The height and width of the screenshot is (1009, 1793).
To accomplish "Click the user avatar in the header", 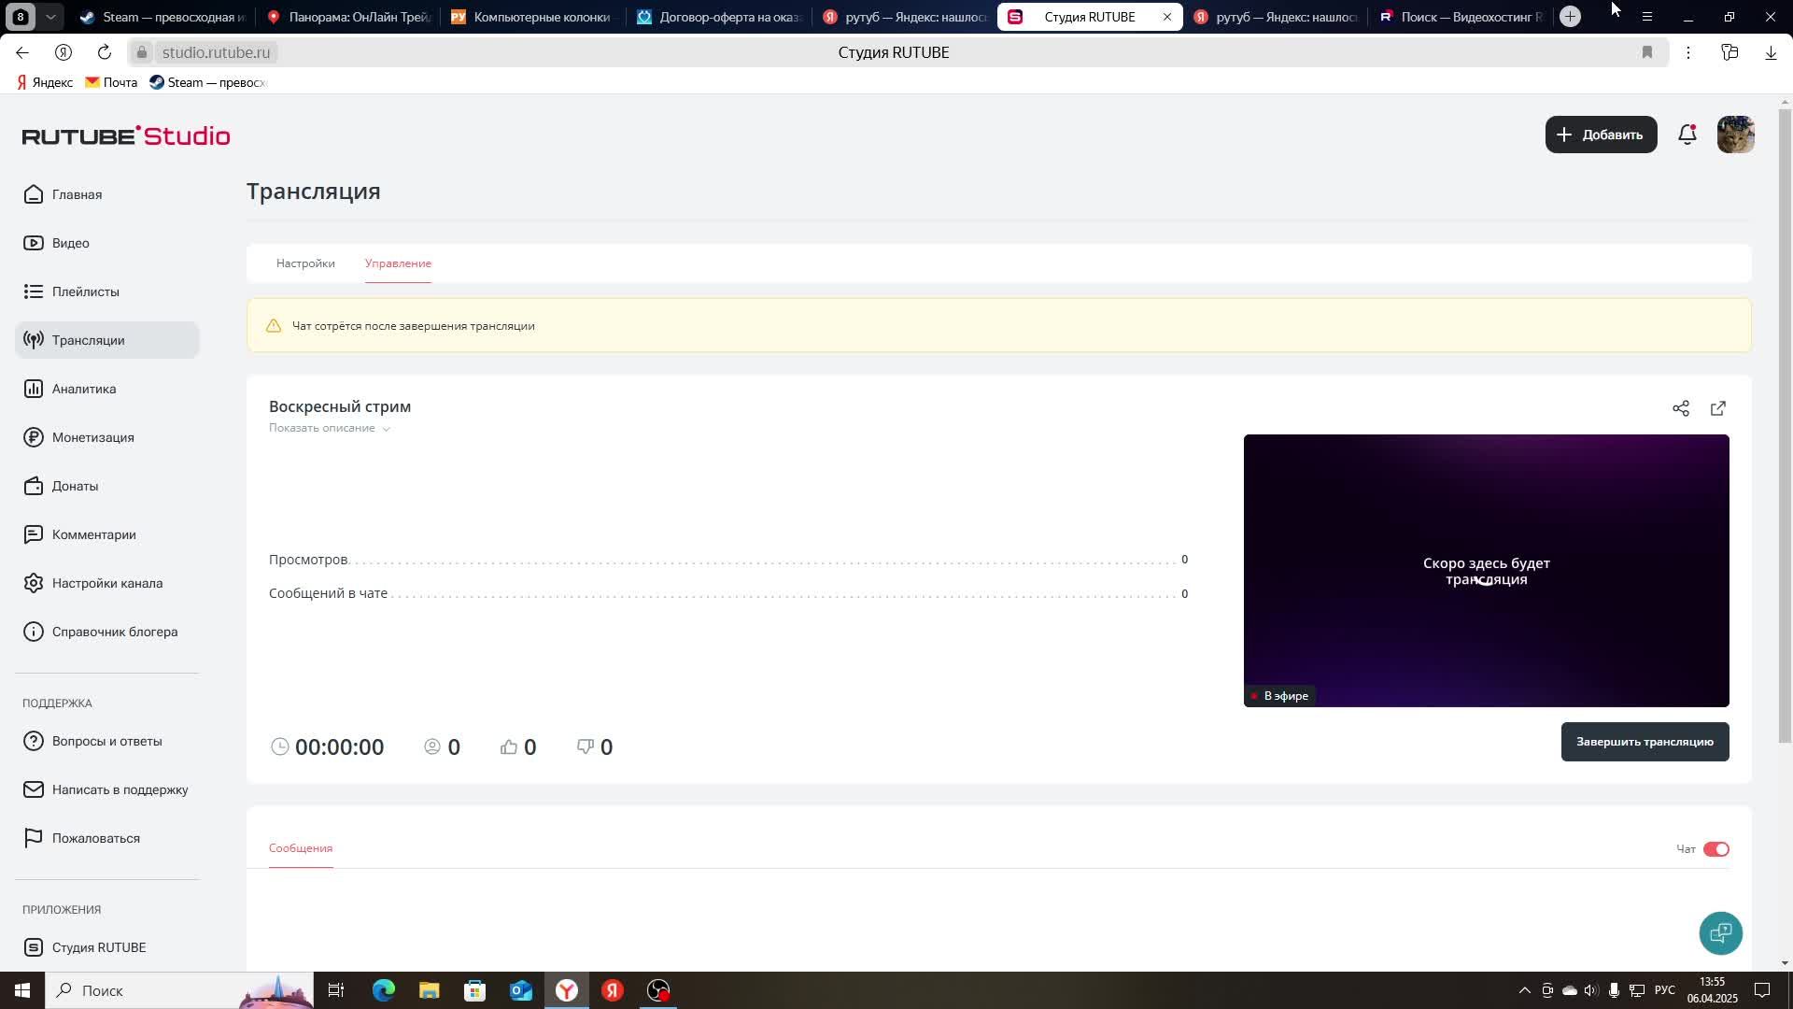I will click(x=1735, y=135).
